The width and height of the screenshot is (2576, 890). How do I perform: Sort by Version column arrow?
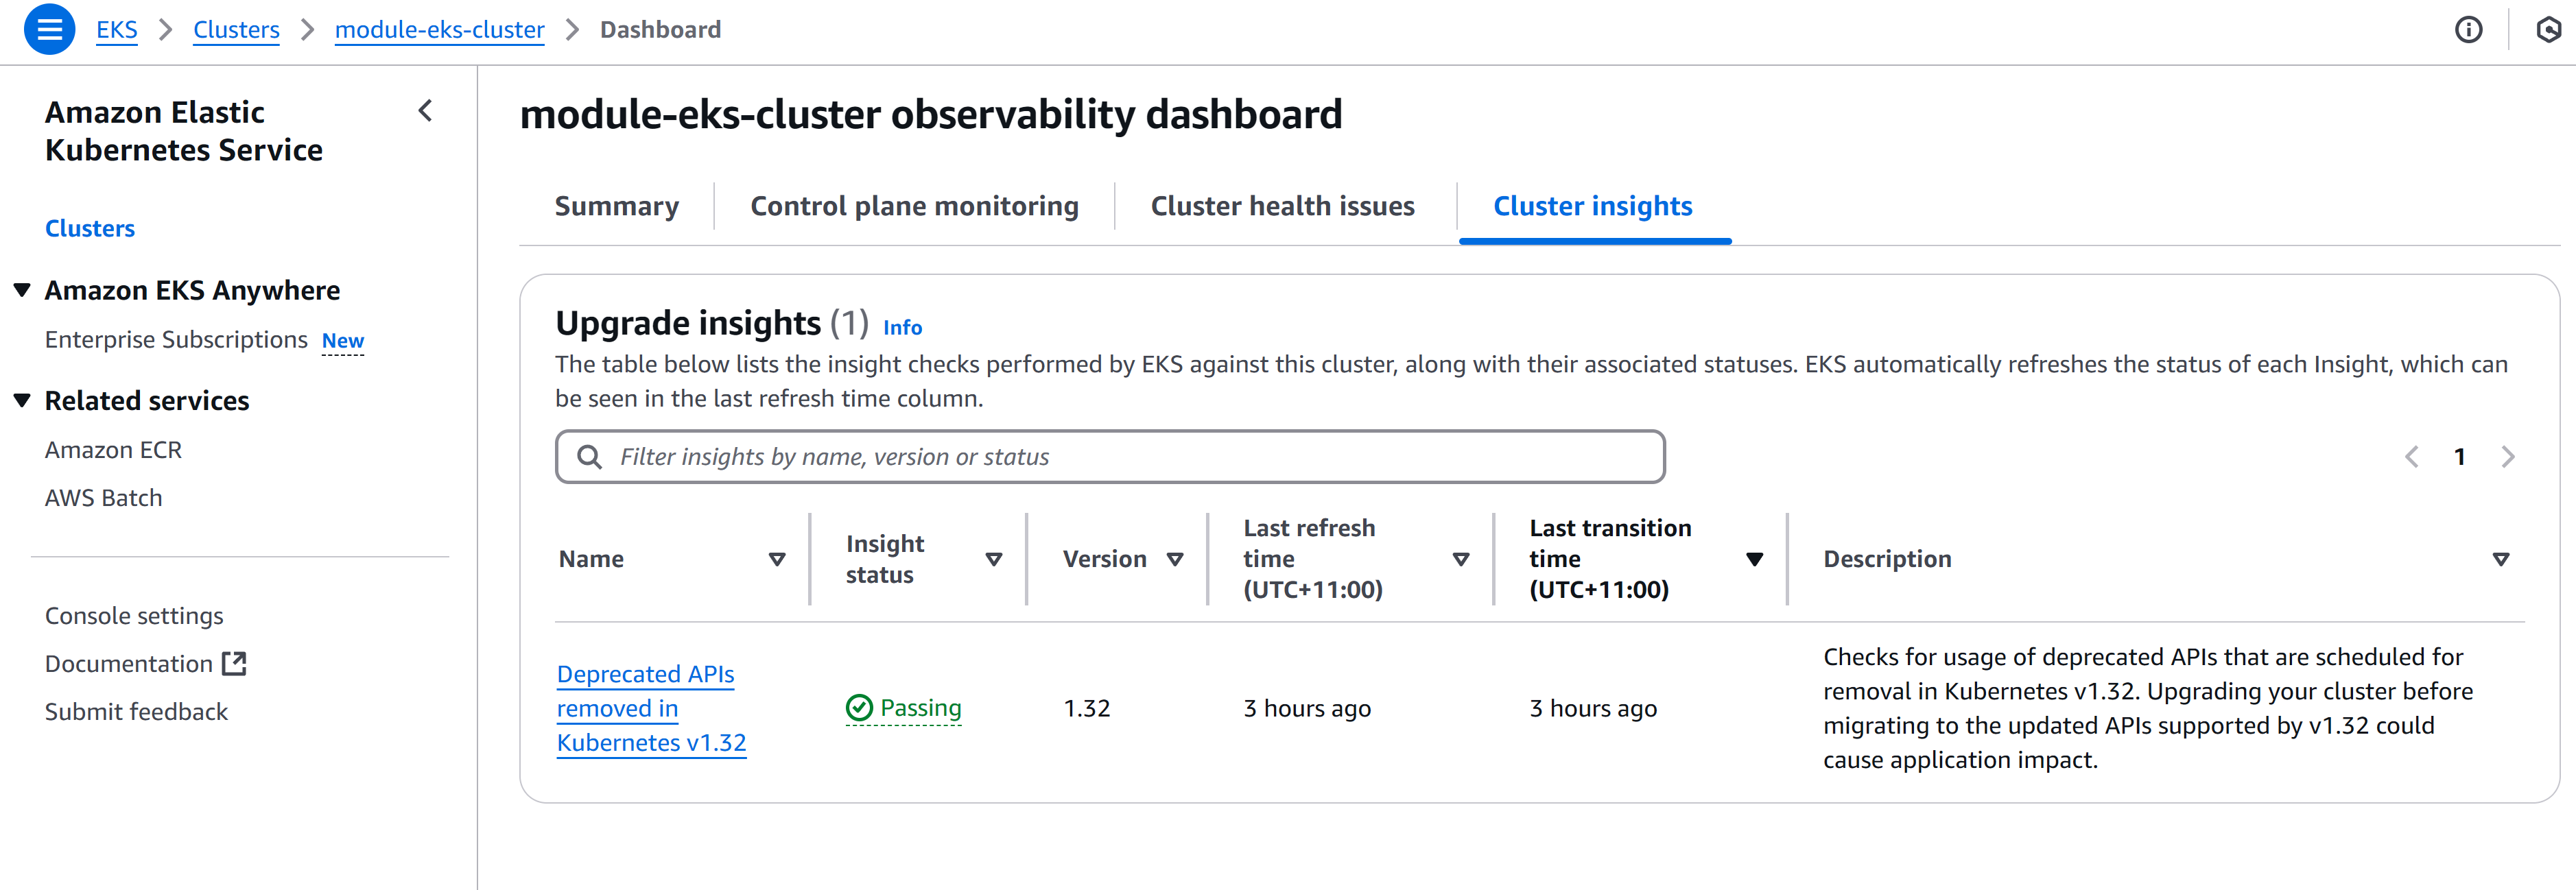point(1175,560)
